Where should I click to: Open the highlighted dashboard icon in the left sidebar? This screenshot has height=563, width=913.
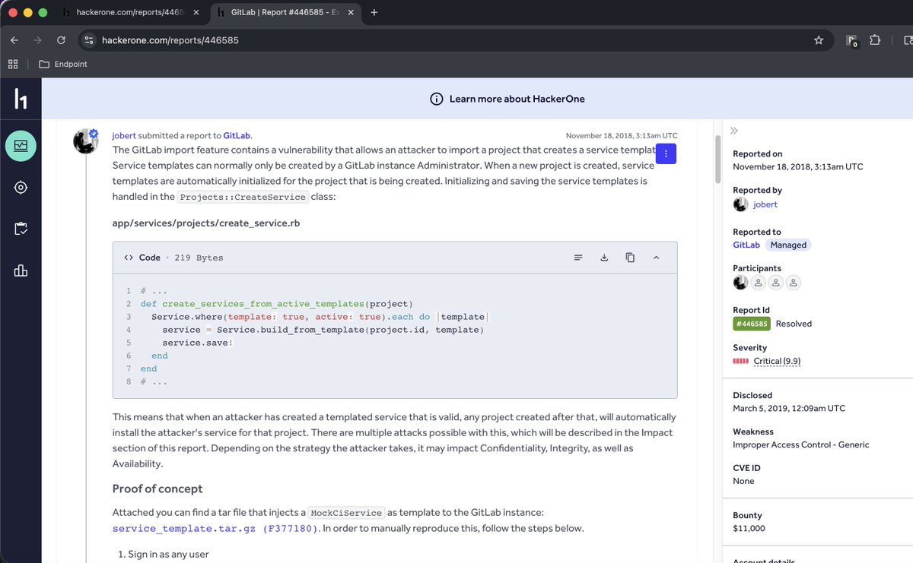[21, 144]
